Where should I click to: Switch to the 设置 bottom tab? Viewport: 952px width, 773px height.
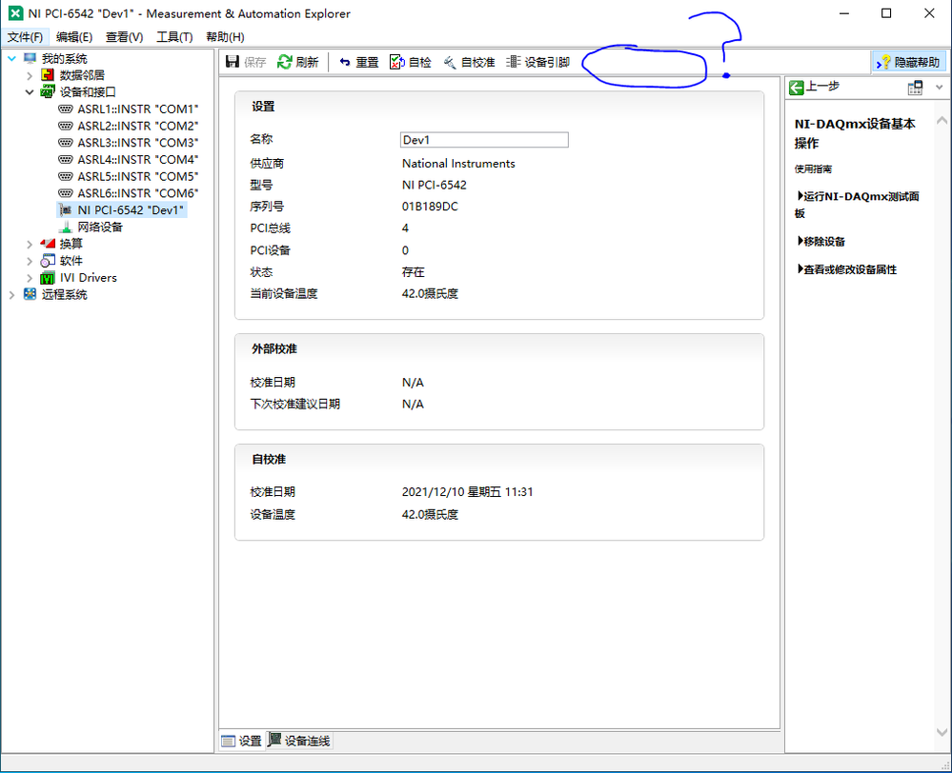coord(242,741)
